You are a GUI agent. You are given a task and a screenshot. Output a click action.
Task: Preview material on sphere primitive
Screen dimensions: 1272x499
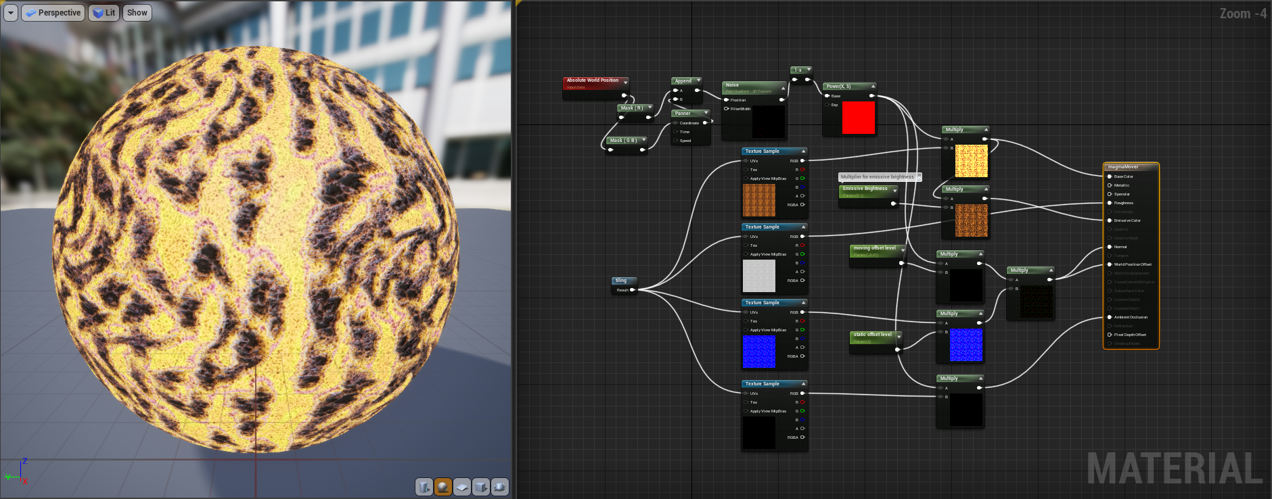[443, 487]
